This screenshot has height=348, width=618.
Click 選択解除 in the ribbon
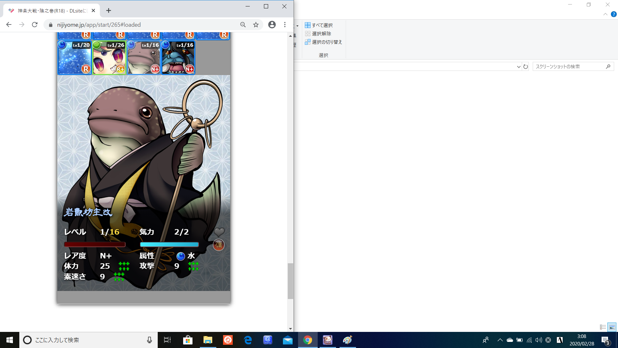pyautogui.click(x=318, y=34)
